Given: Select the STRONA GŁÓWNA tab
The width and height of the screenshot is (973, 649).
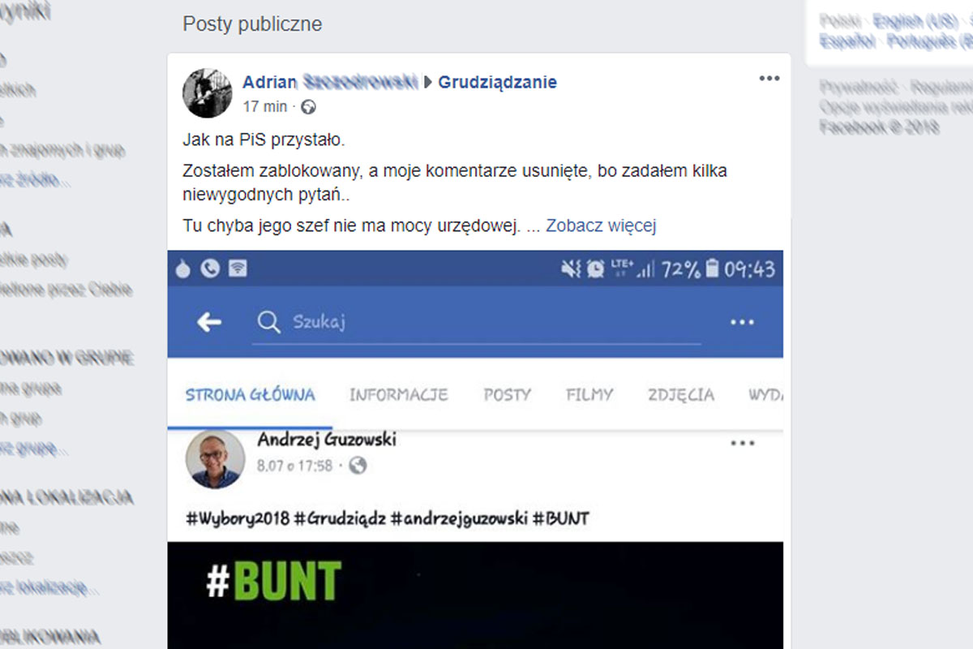Looking at the screenshot, I should coord(250,395).
